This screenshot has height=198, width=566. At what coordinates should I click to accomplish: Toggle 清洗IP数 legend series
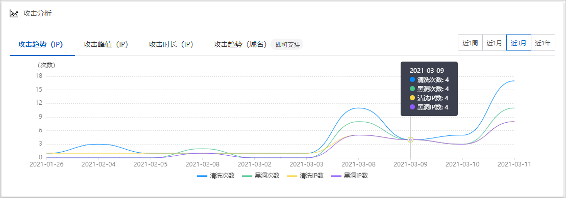point(305,176)
